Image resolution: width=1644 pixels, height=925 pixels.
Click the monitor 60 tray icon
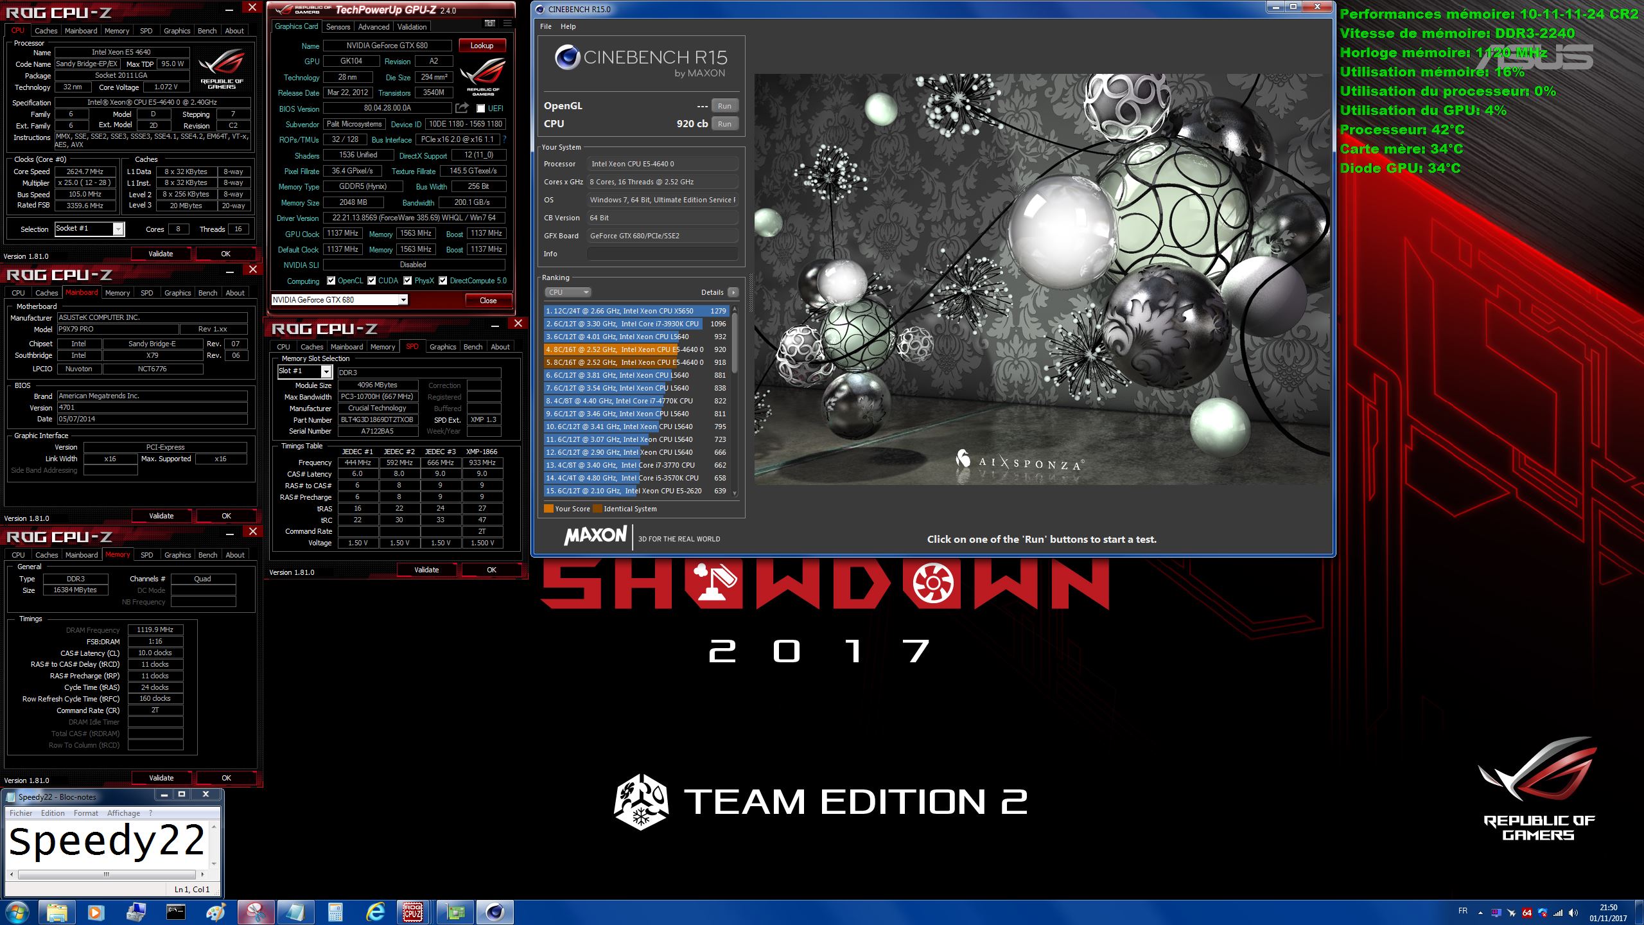click(x=1496, y=913)
